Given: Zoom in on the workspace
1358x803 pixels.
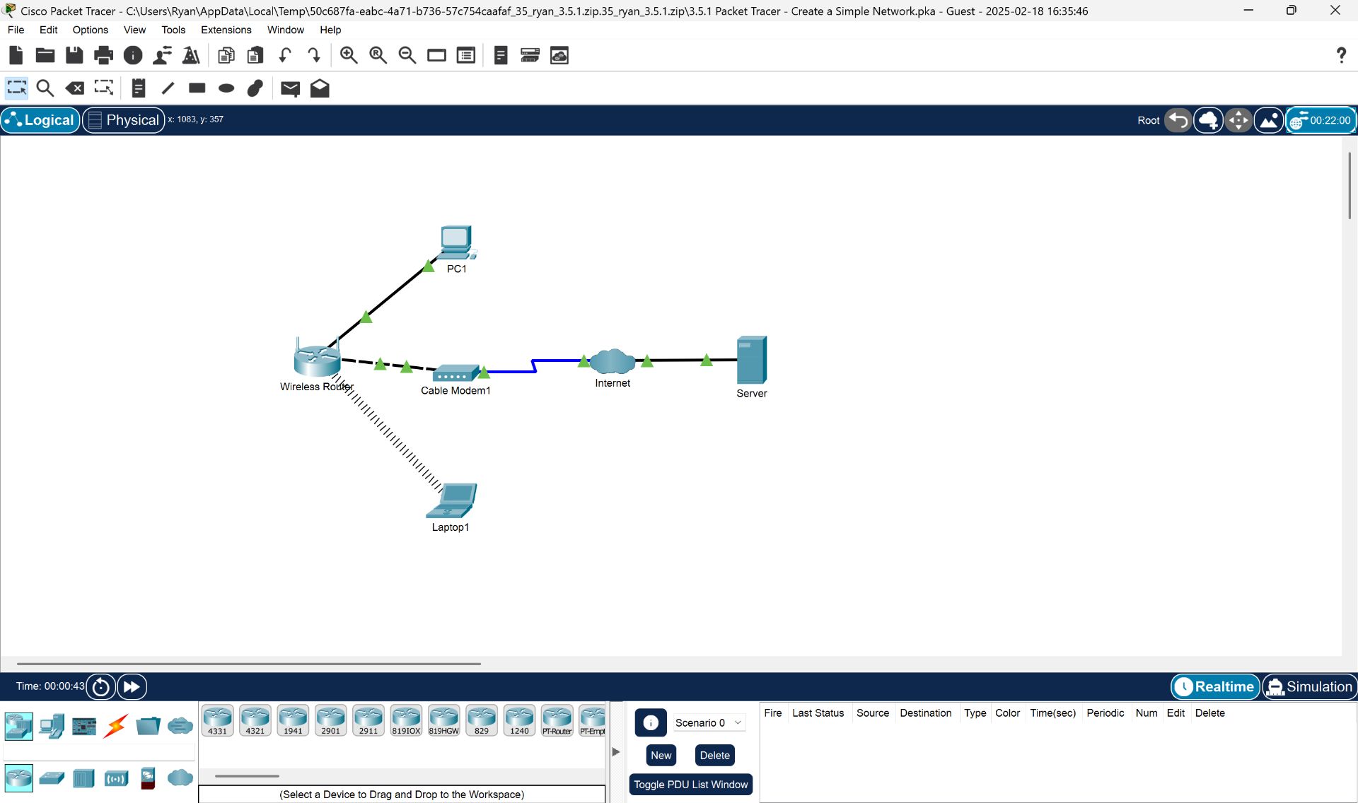Looking at the screenshot, I should [x=349, y=55].
